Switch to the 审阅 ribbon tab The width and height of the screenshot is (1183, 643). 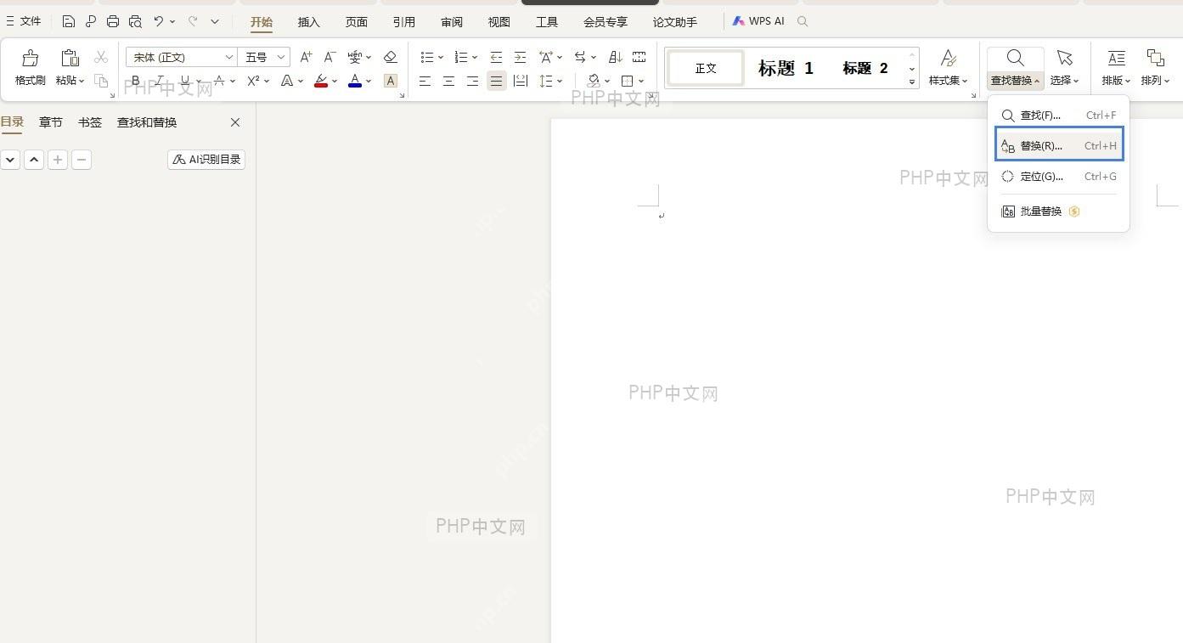(x=452, y=22)
